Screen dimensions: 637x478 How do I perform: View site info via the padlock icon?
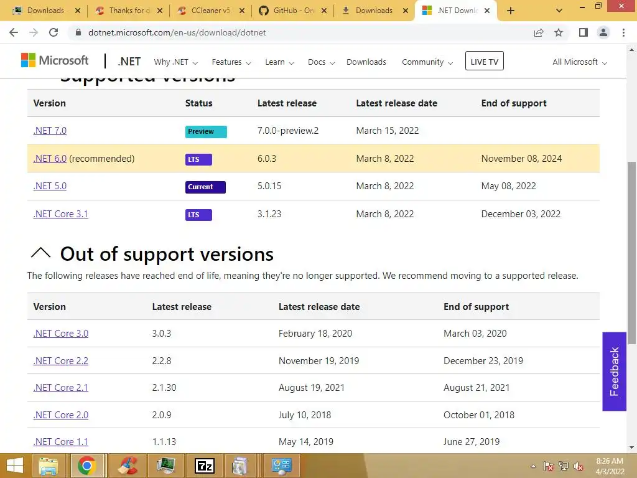coord(78,32)
